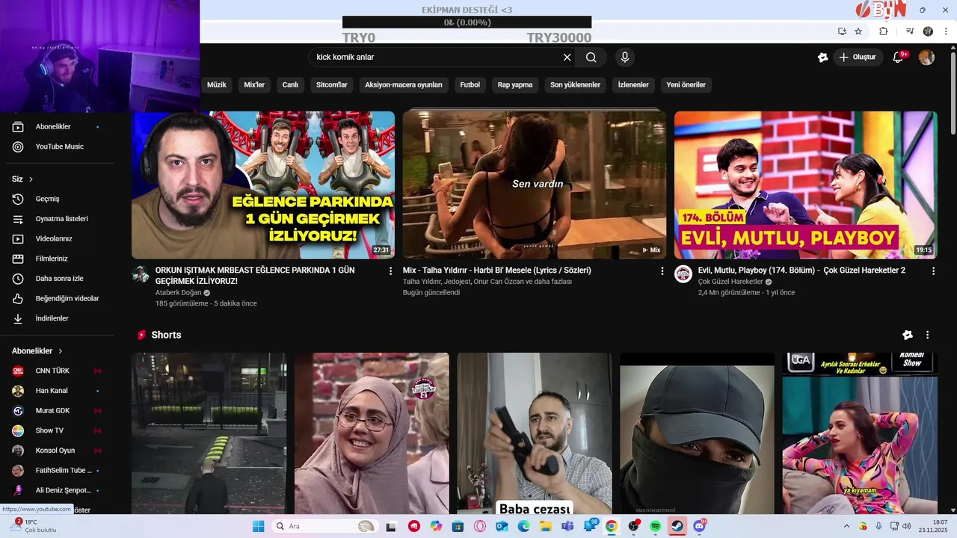Open the Shorts section three-dot menu
Image resolution: width=957 pixels, height=538 pixels.
coord(928,335)
